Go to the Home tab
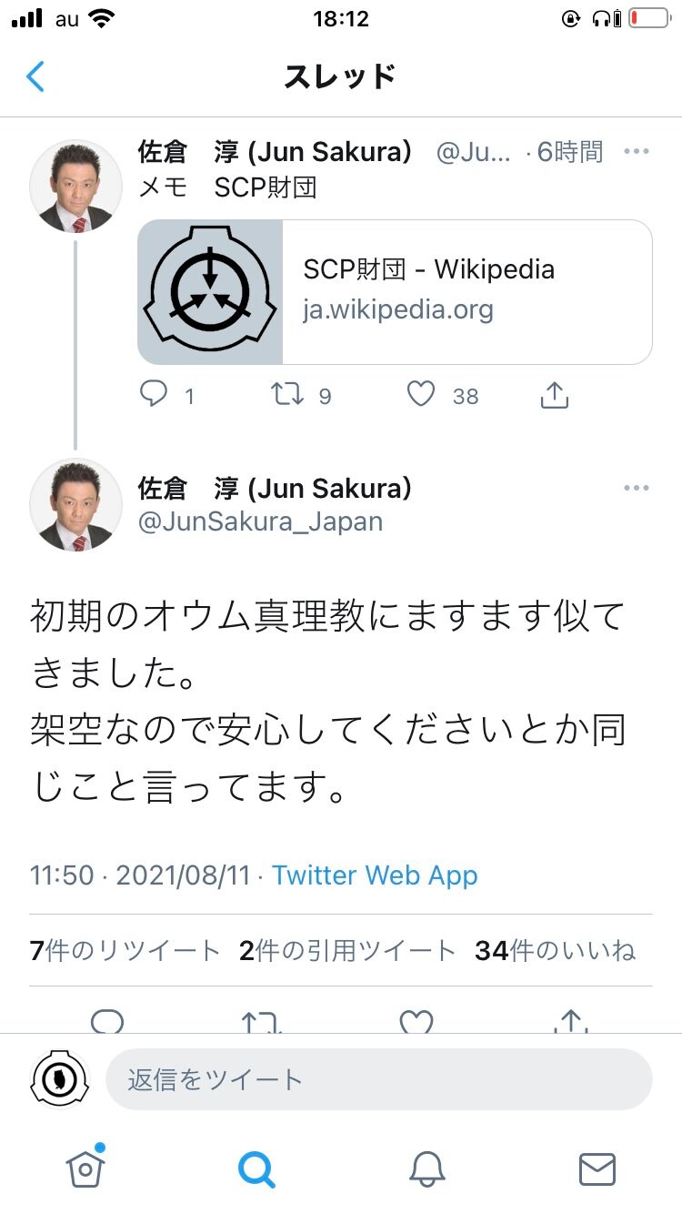Image resolution: width=682 pixels, height=1214 pixels. (x=85, y=1168)
